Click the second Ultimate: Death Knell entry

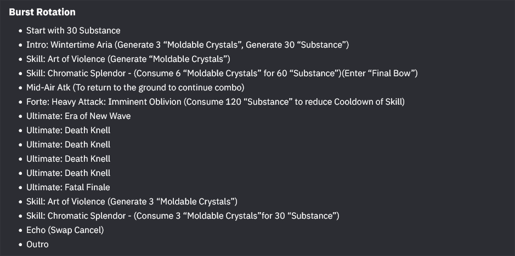pos(69,144)
